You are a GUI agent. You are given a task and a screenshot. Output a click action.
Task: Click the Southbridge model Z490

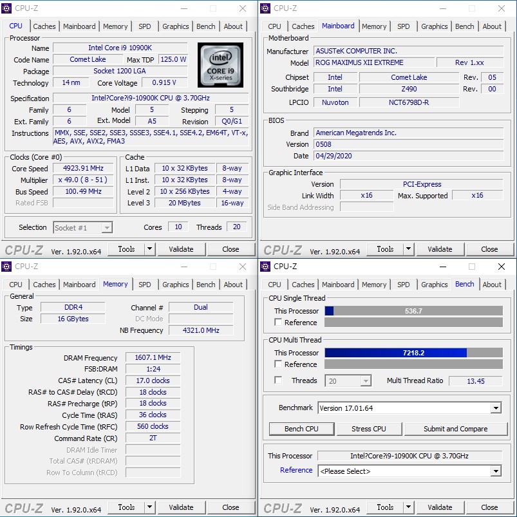(x=409, y=89)
